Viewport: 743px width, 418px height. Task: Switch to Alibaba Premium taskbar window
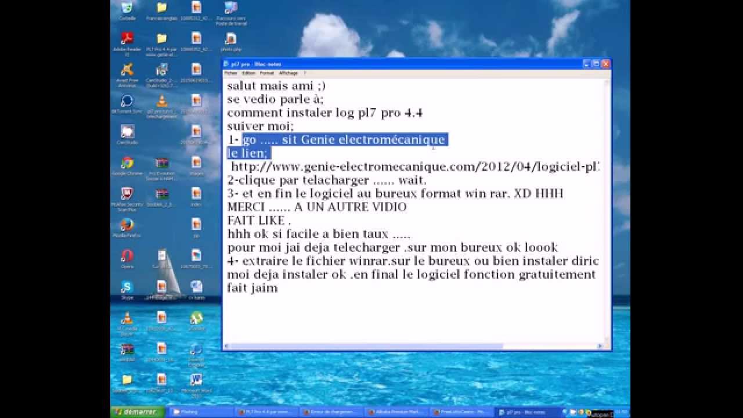tap(396, 412)
